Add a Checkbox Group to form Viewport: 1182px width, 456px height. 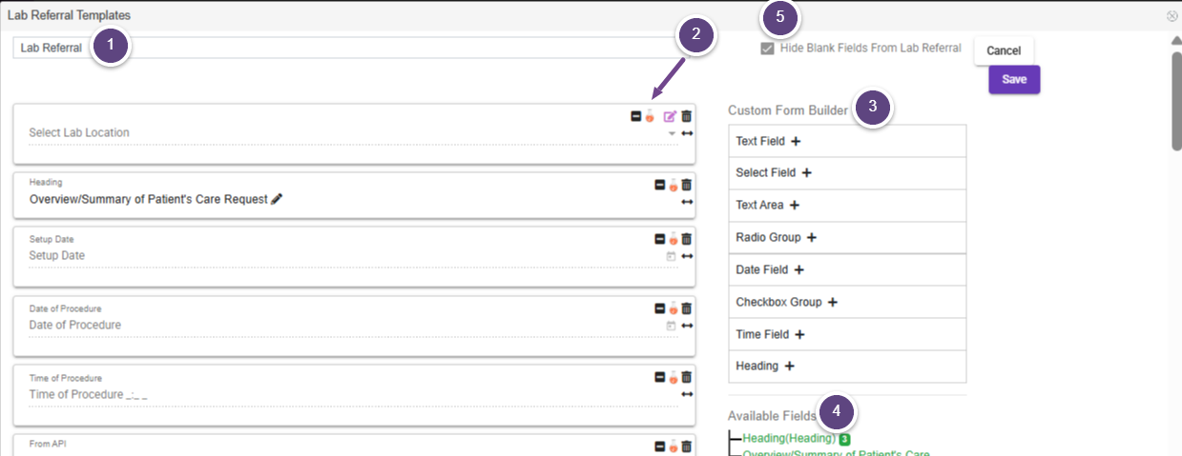tap(832, 302)
